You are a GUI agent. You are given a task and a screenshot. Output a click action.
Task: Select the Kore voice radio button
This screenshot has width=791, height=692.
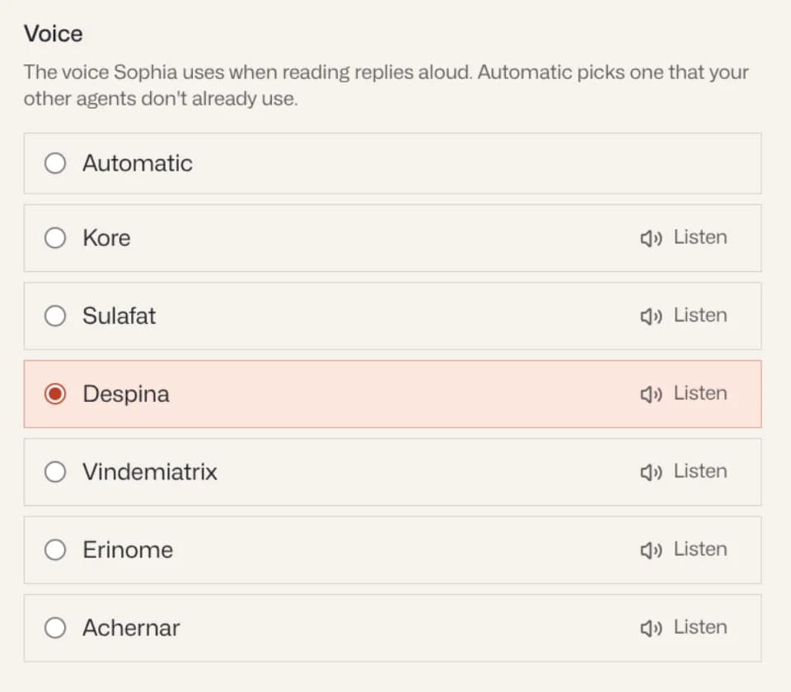(x=55, y=238)
